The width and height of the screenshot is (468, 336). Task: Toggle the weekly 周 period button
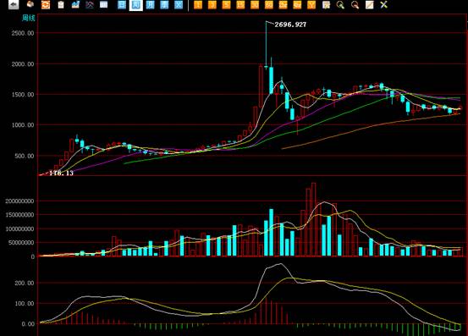tap(135, 5)
